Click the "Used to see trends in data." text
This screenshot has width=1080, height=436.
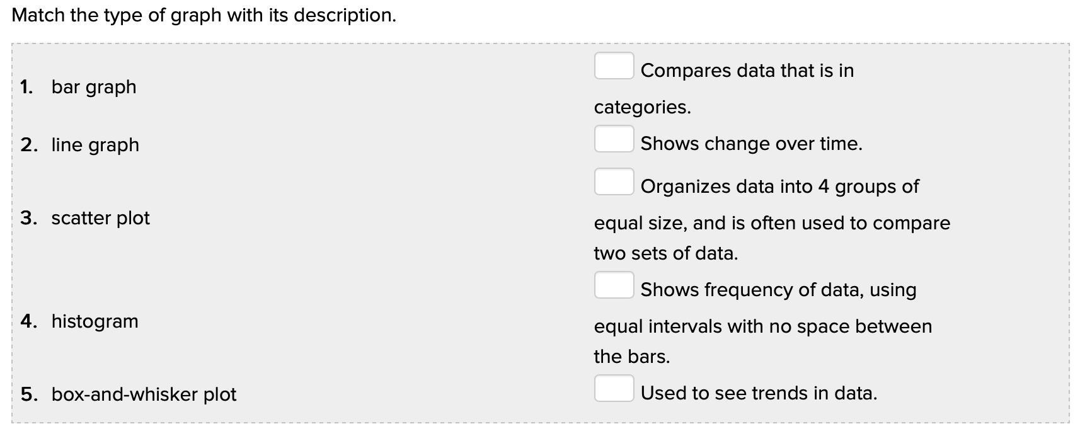[x=759, y=393]
